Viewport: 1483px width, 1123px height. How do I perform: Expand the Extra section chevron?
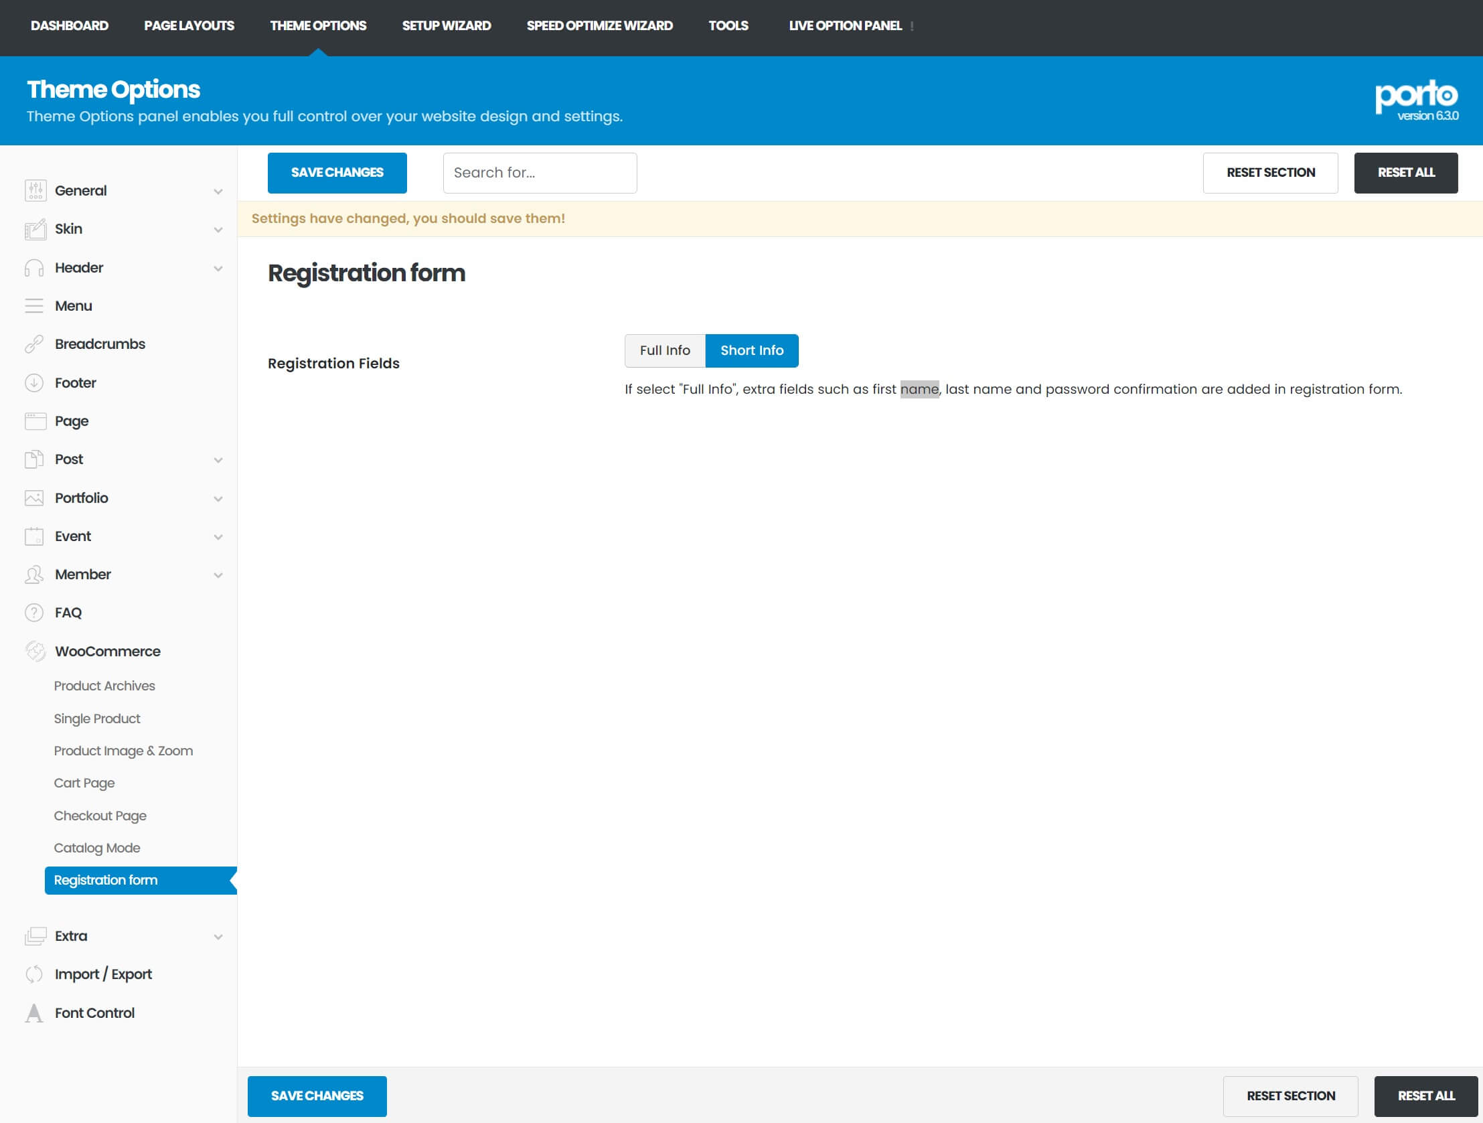coord(218,937)
